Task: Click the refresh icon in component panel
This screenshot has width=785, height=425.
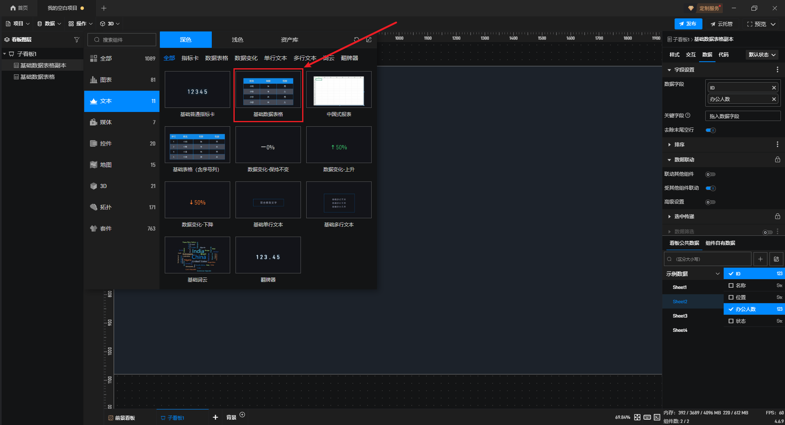Action: tap(357, 40)
